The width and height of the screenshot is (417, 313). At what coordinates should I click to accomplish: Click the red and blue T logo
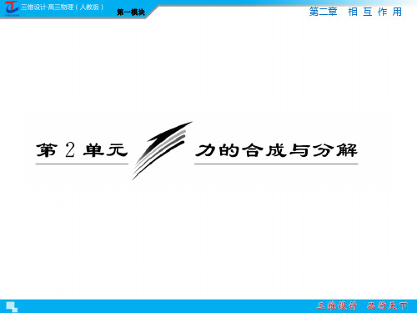pos(12,8)
